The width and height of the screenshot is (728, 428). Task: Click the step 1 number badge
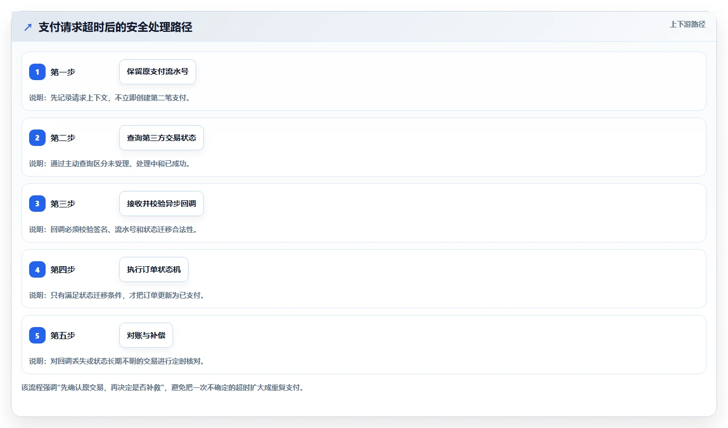37,72
